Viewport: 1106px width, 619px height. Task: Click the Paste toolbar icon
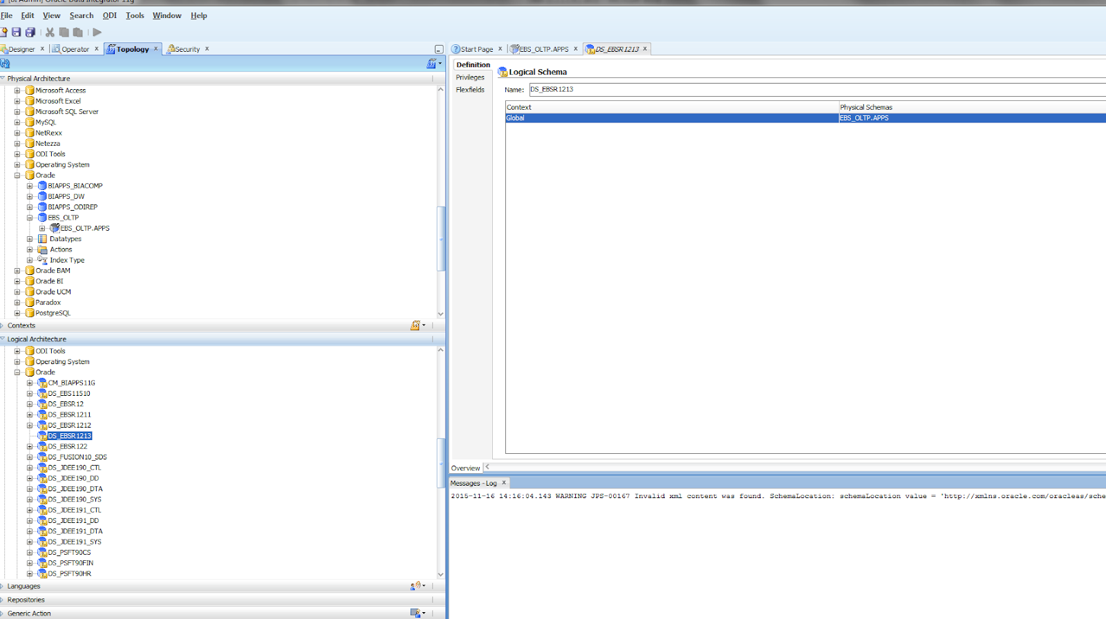78,32
